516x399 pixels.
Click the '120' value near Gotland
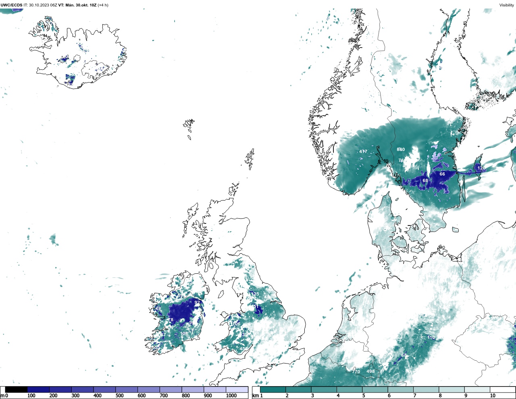click(x=481, y=168)
